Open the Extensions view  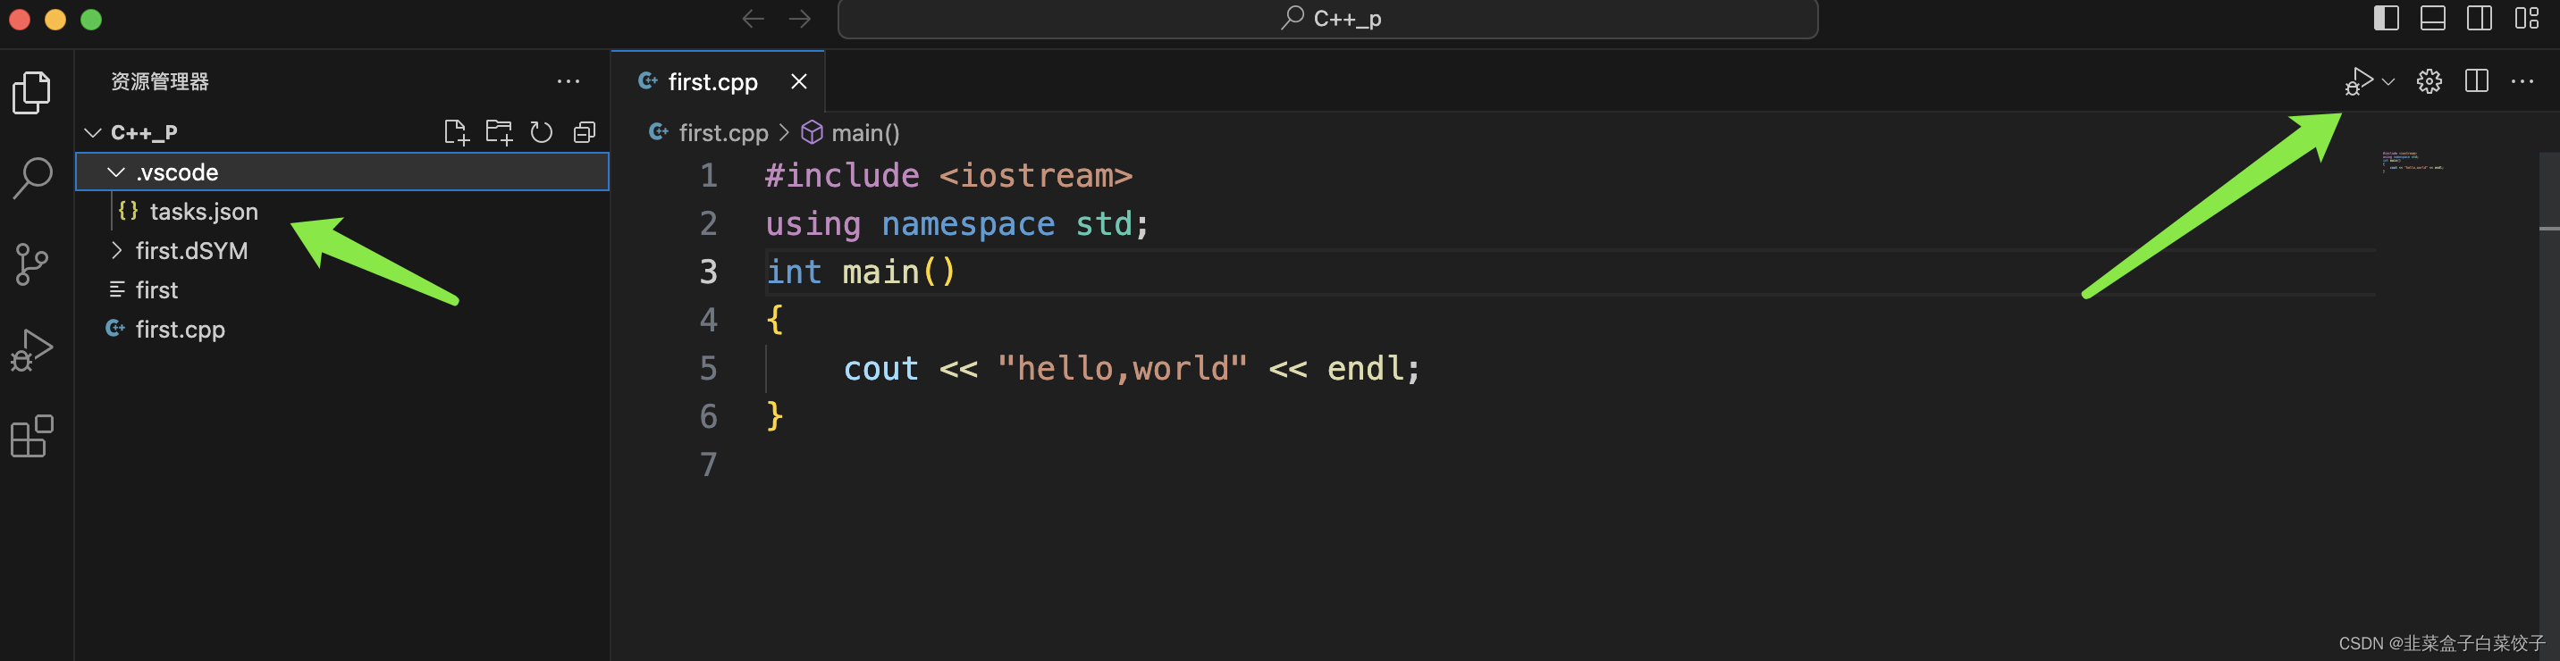[x=32, y=436]
